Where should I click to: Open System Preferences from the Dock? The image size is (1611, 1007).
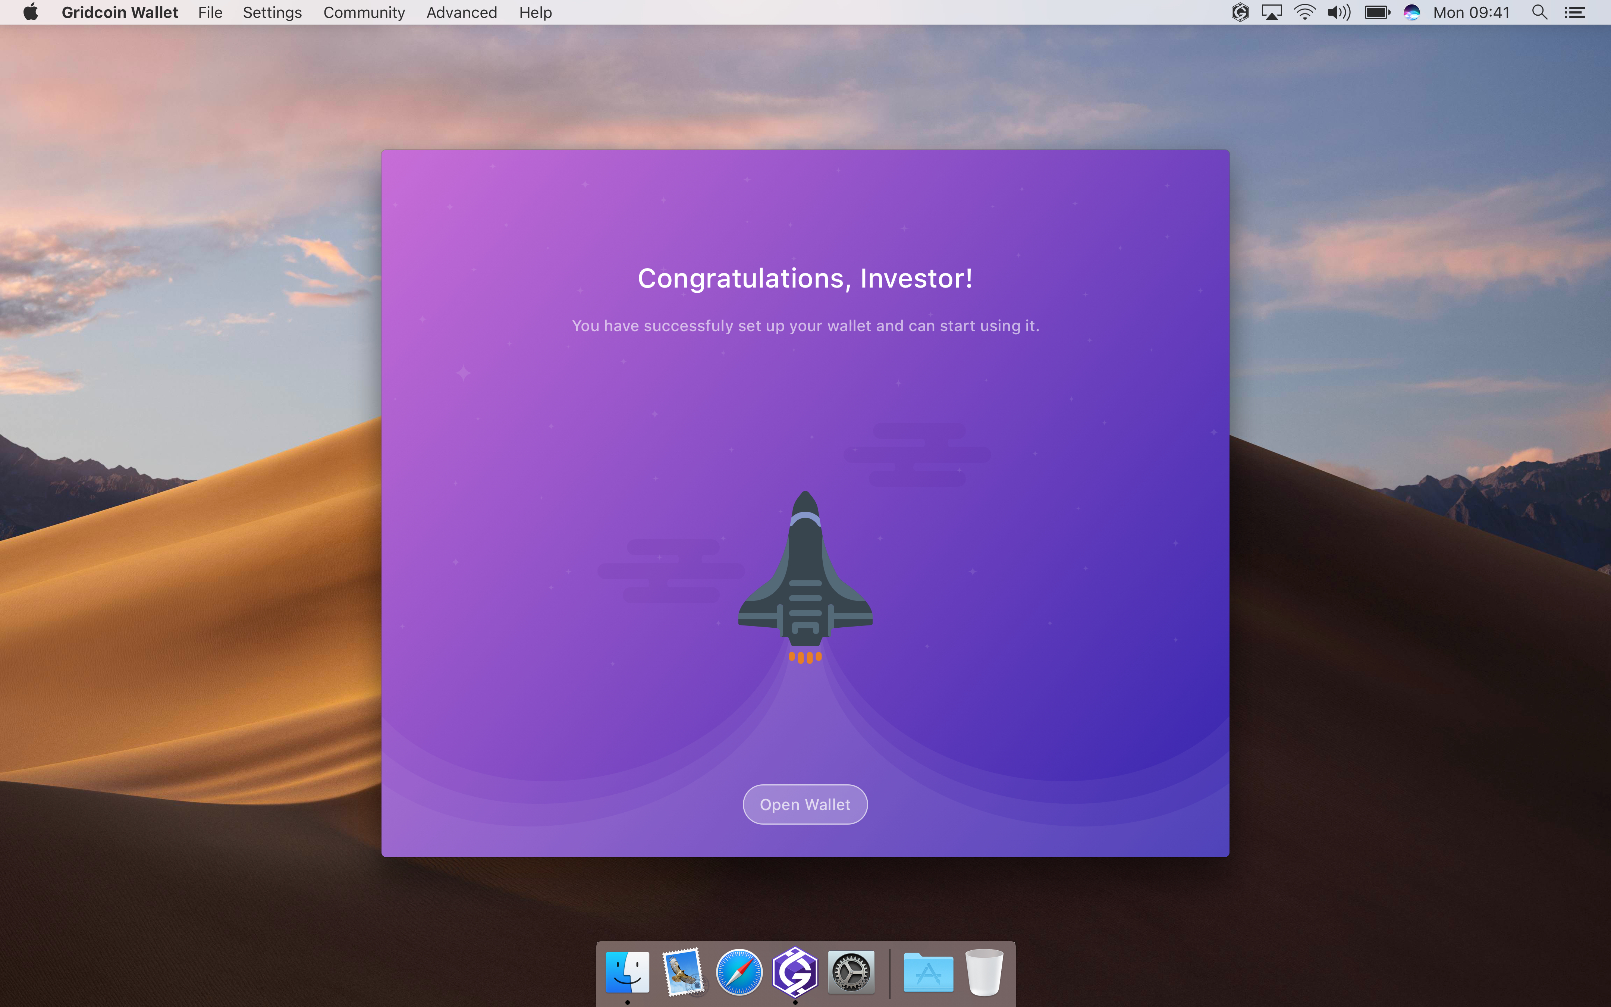coord(851,972)
